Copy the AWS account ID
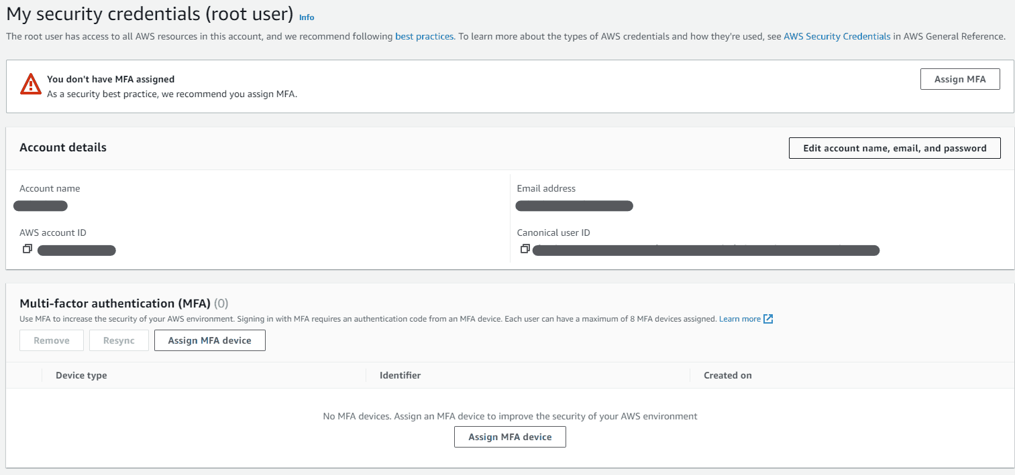Viewport: 1015px width, 475px height. click(x=27, y=249)
